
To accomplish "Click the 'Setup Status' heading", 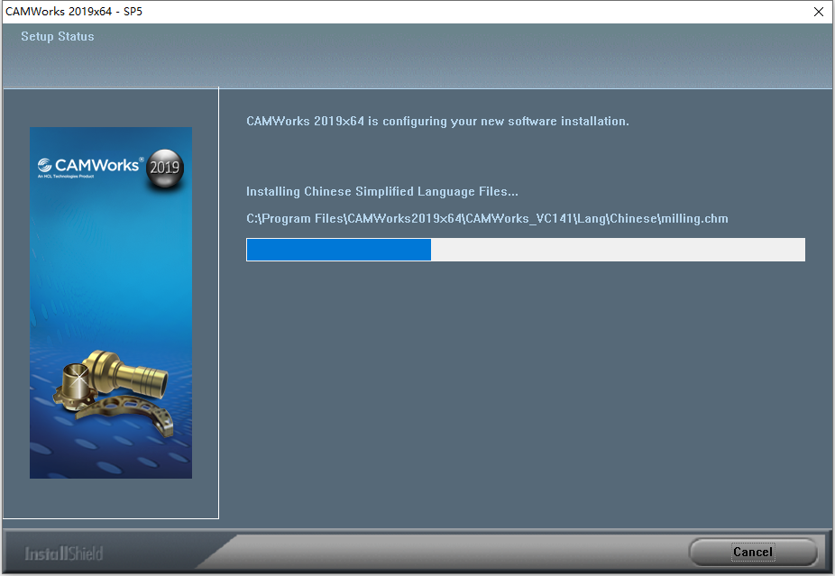I will [58, 37].
